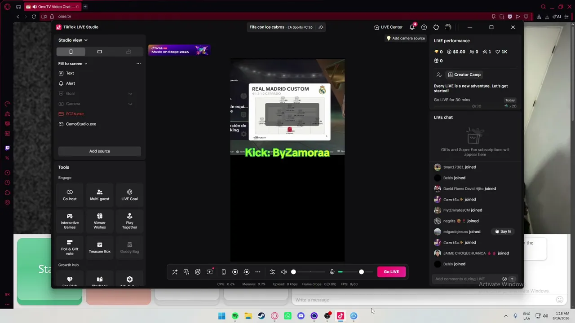Click the Music on Stage 2026 banner

[x=179, y=50]
